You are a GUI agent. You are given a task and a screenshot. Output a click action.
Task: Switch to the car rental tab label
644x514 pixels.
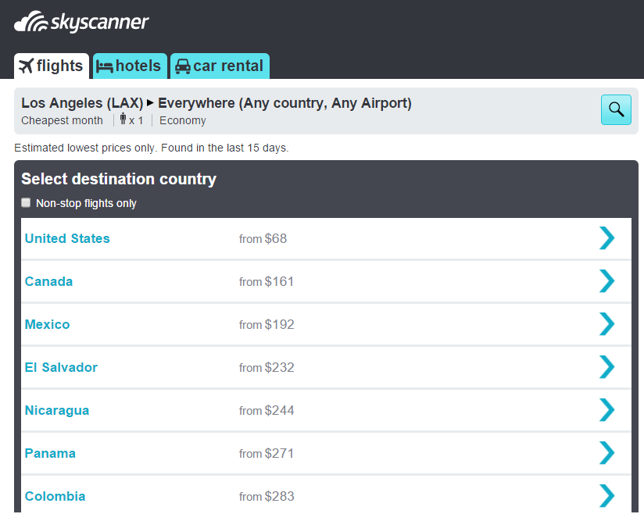tap(228, 66)
